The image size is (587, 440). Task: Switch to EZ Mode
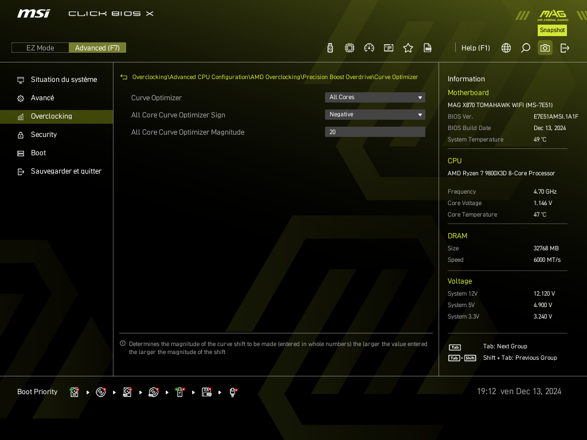pyautogui.click(x=40, y=48)
